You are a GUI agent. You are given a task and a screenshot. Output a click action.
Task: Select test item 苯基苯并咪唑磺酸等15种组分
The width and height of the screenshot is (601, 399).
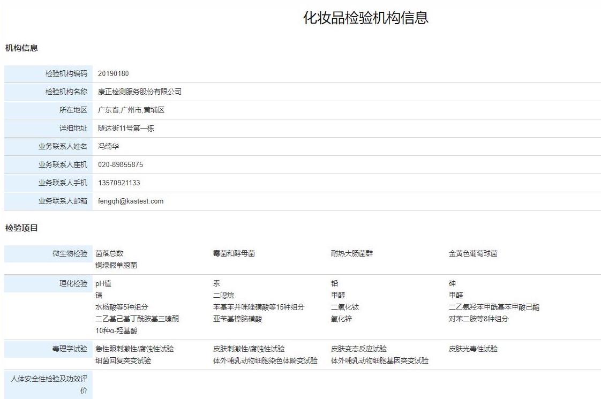pyautogui.click(x=259, y=307)
